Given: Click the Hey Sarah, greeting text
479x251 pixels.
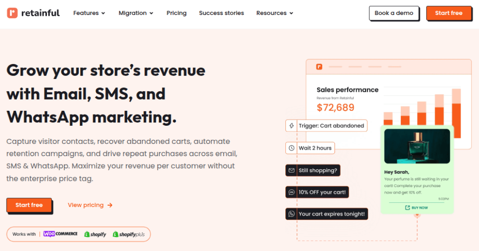Looking at the screenshot, I should tap(397, 172).
